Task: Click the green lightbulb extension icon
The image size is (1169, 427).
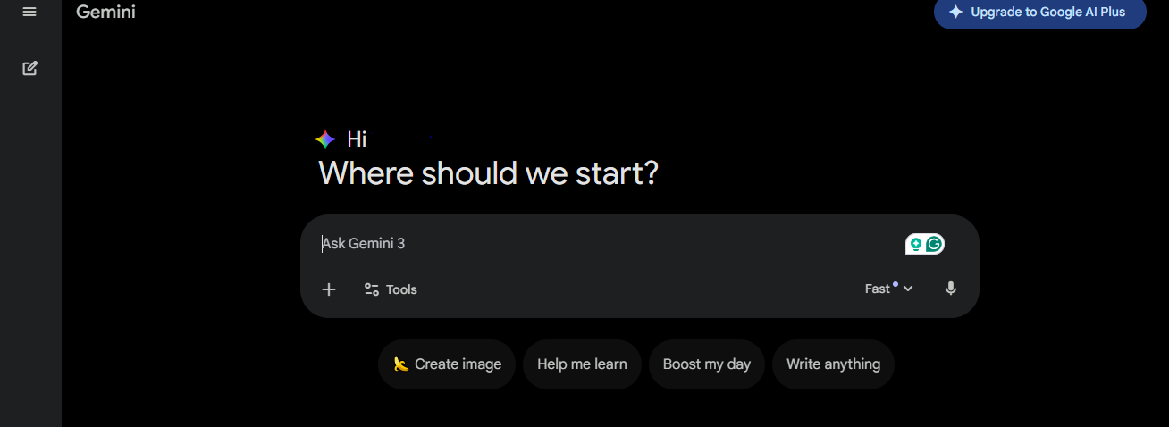Action: (x=916, y=244)
